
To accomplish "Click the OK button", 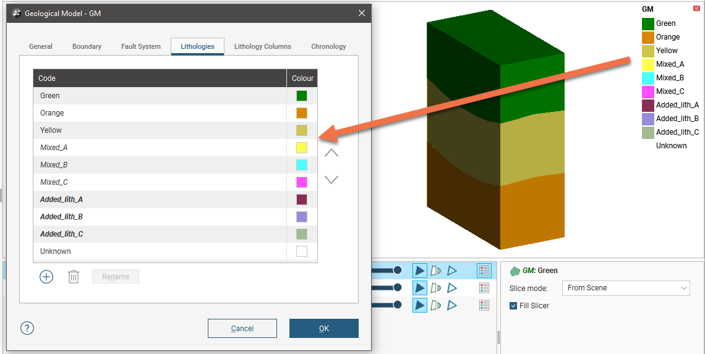I will click(324, 328).
